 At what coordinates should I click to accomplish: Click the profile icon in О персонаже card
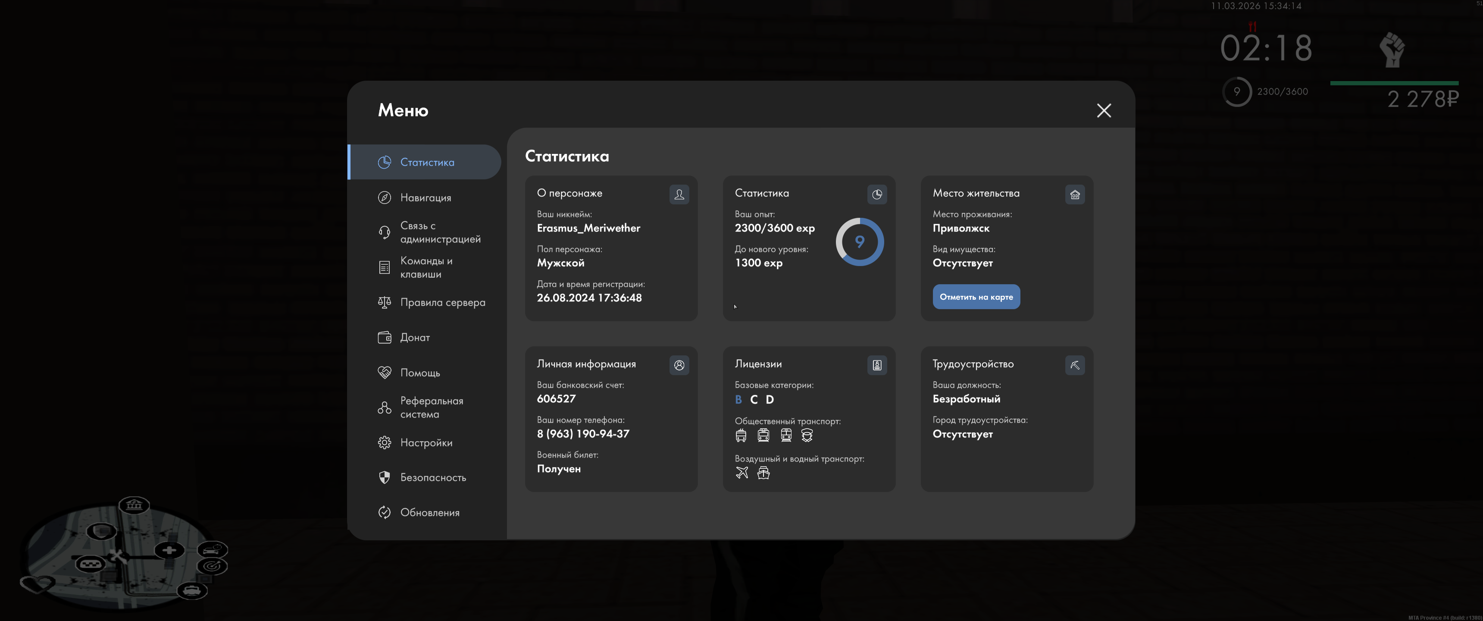pyautogui.click(x=679, y=195)
